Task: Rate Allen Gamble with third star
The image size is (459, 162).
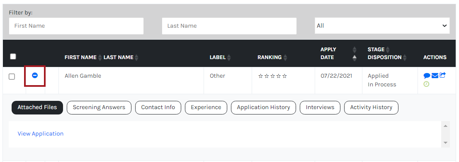Action: [x=272, y=76]
